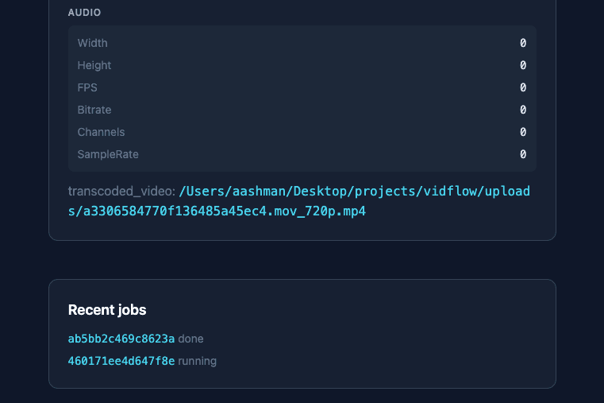Select the Channels label
The width and height of the screenshot is (604, 403).
(101, 132)
